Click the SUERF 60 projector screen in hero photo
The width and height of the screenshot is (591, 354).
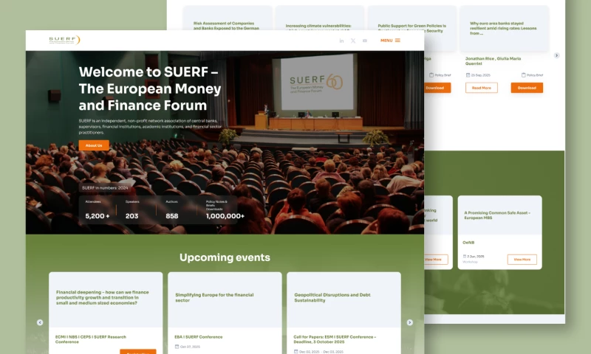coord(317,82)
